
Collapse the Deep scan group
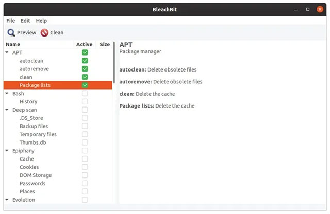click(7, 110)
